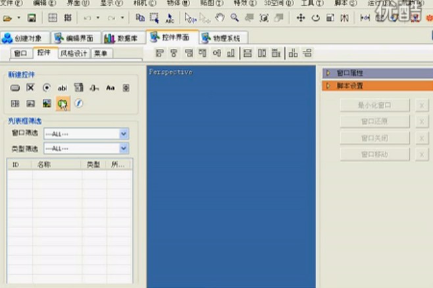Click the highlighted green control icon
Viewport: 433px width, 288px height.
(63, 103)
